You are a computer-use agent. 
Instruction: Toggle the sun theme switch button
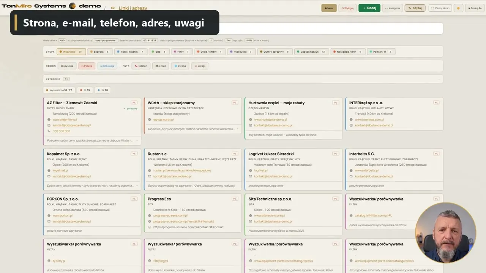[x=458, y=8]
